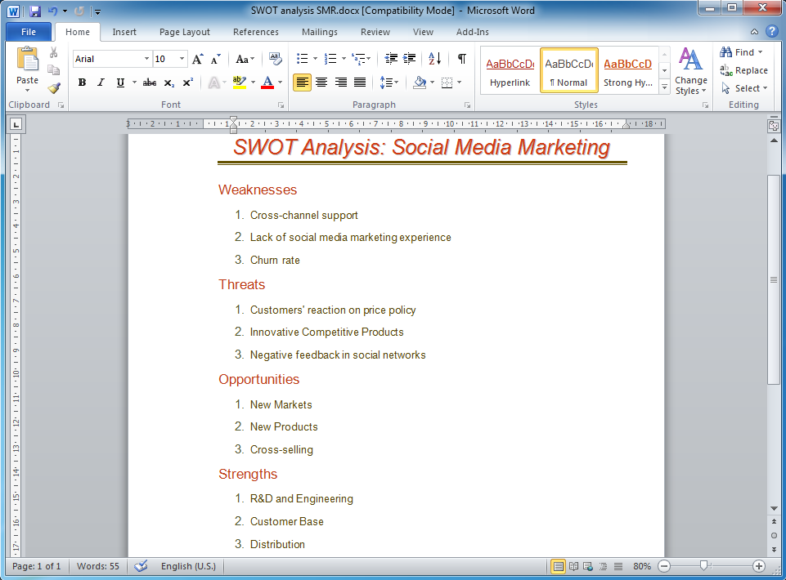Apply strikethrough formatting
Screen dimensions: 786x580
tap(149, 83)
